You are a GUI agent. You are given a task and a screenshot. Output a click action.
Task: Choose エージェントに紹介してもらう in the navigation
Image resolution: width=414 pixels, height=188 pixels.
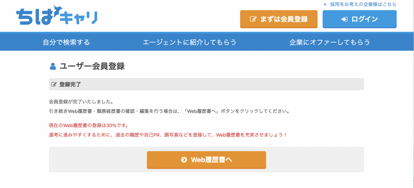(190, 42)
